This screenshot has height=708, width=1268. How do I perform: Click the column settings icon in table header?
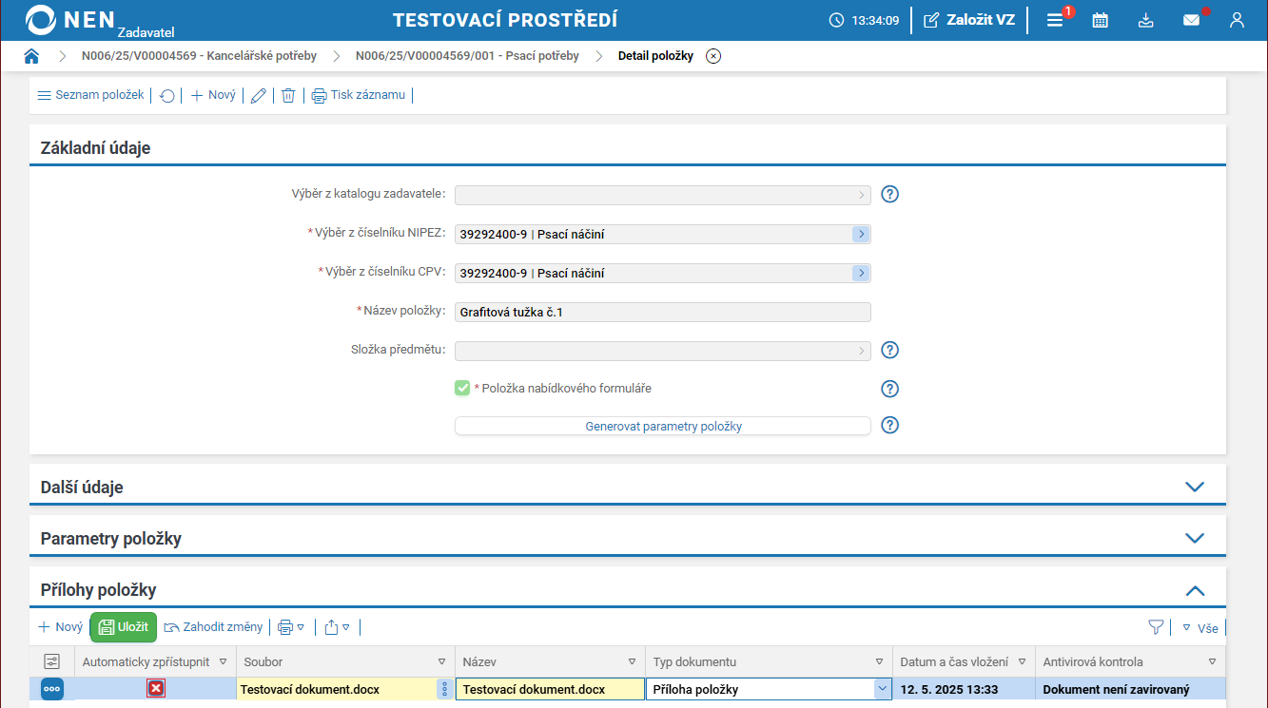click(x=51, y=661)
